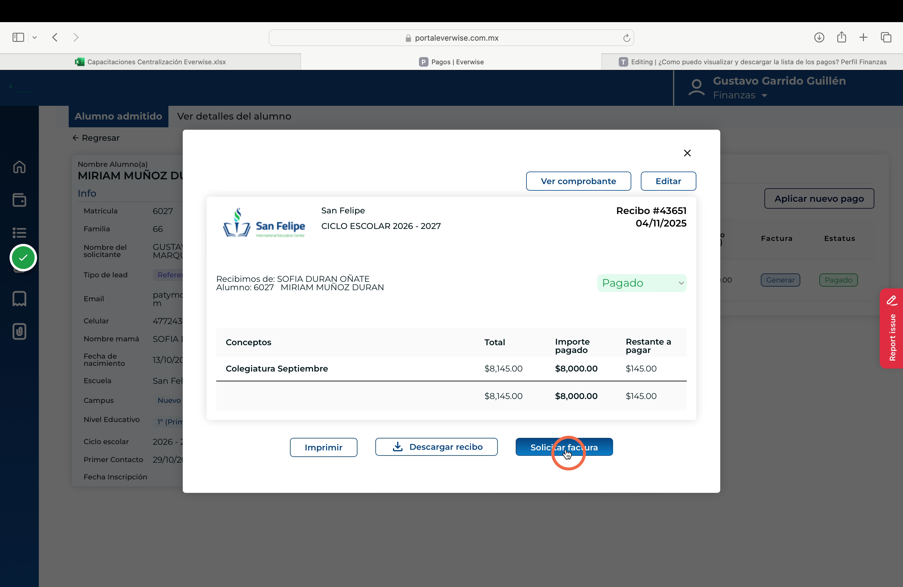Open a new tab with the plus icon
903x587 pixels.
pos(863,37)
